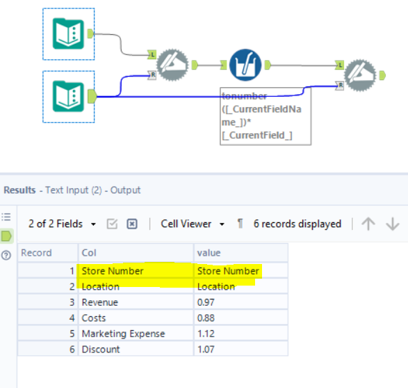The width and height of the screenshot is (408, 388).
Task: Click the select all fields checkmark icon
Action: point(112,224)
